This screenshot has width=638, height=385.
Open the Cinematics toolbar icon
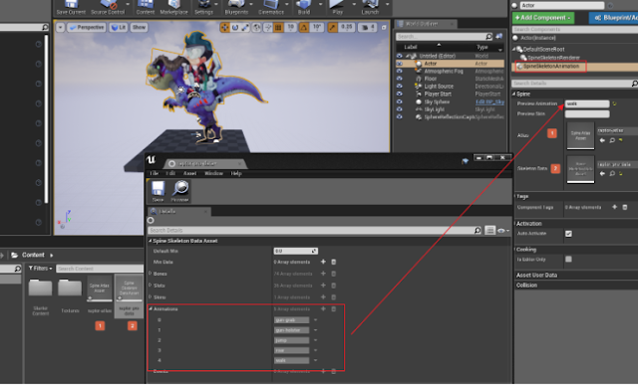(270, 7)
